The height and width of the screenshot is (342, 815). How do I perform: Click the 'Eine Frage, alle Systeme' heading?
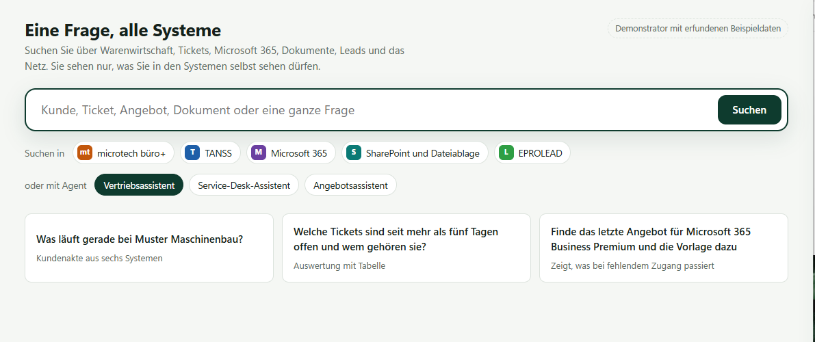[123, 30]
